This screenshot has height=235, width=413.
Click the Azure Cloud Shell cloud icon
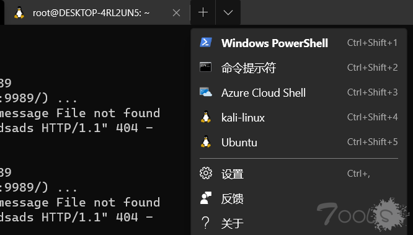[x=206, y=92]
